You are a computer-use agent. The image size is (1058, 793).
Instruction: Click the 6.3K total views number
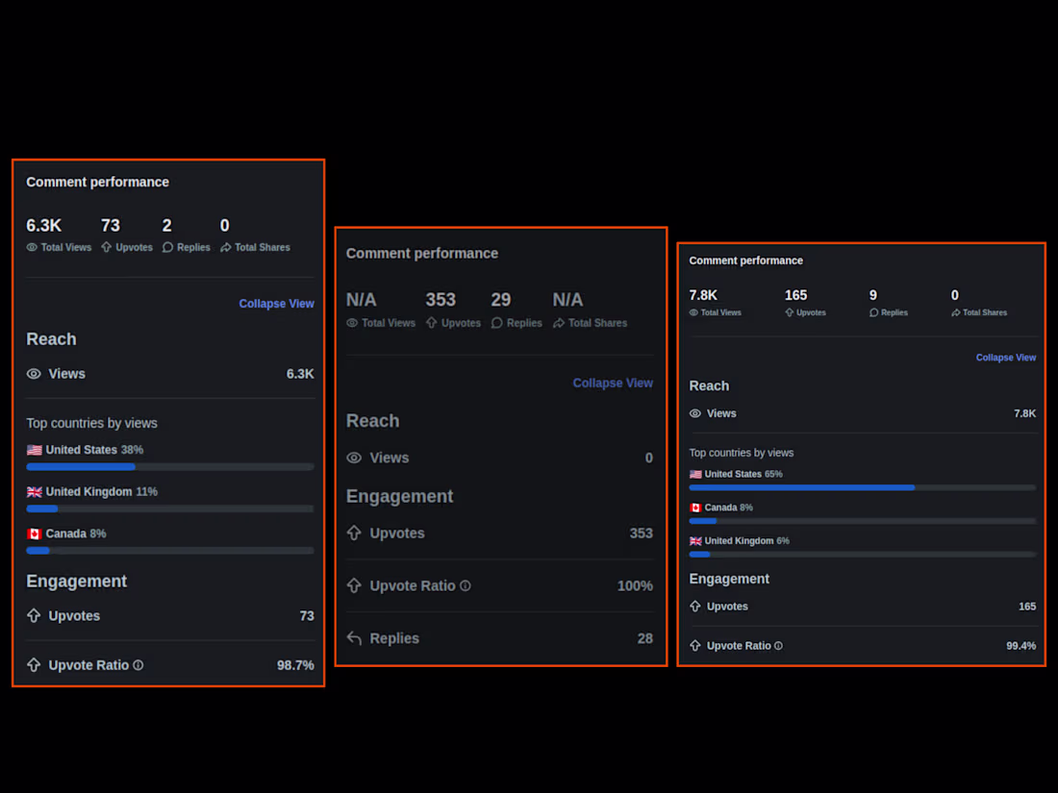coord(44,225)
